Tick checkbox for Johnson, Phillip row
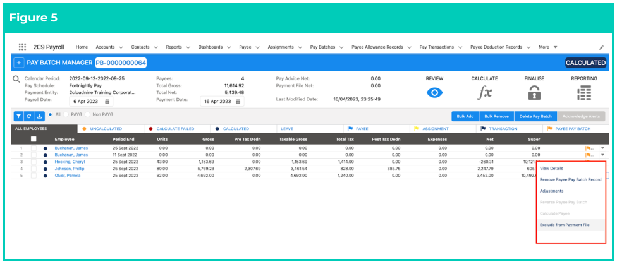 point(34,169)
